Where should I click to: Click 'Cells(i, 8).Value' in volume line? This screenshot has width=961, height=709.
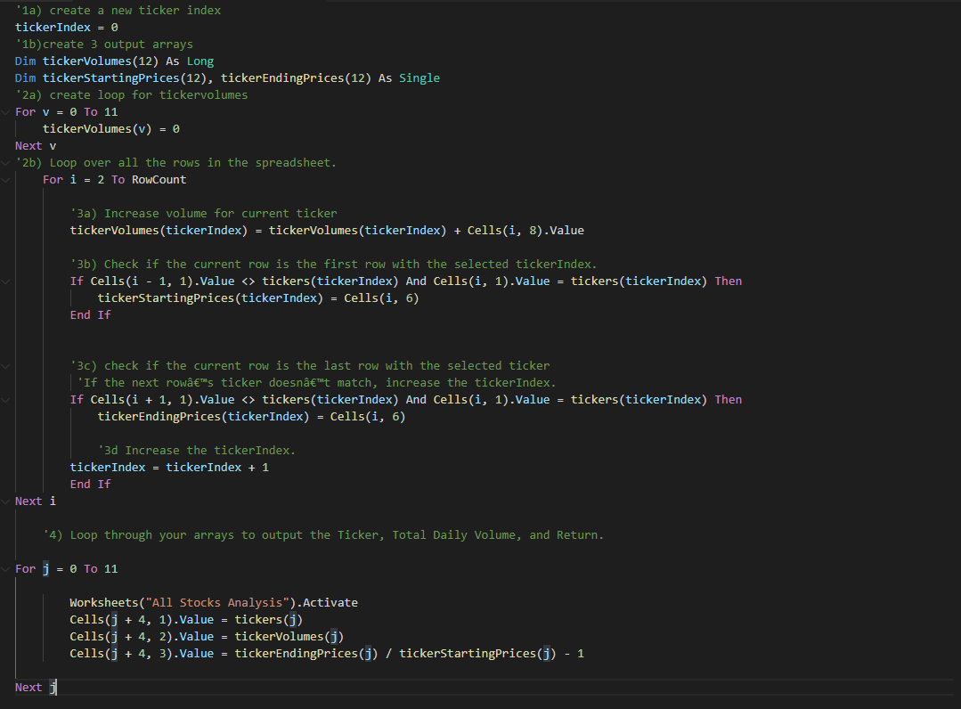click(525, 231)
